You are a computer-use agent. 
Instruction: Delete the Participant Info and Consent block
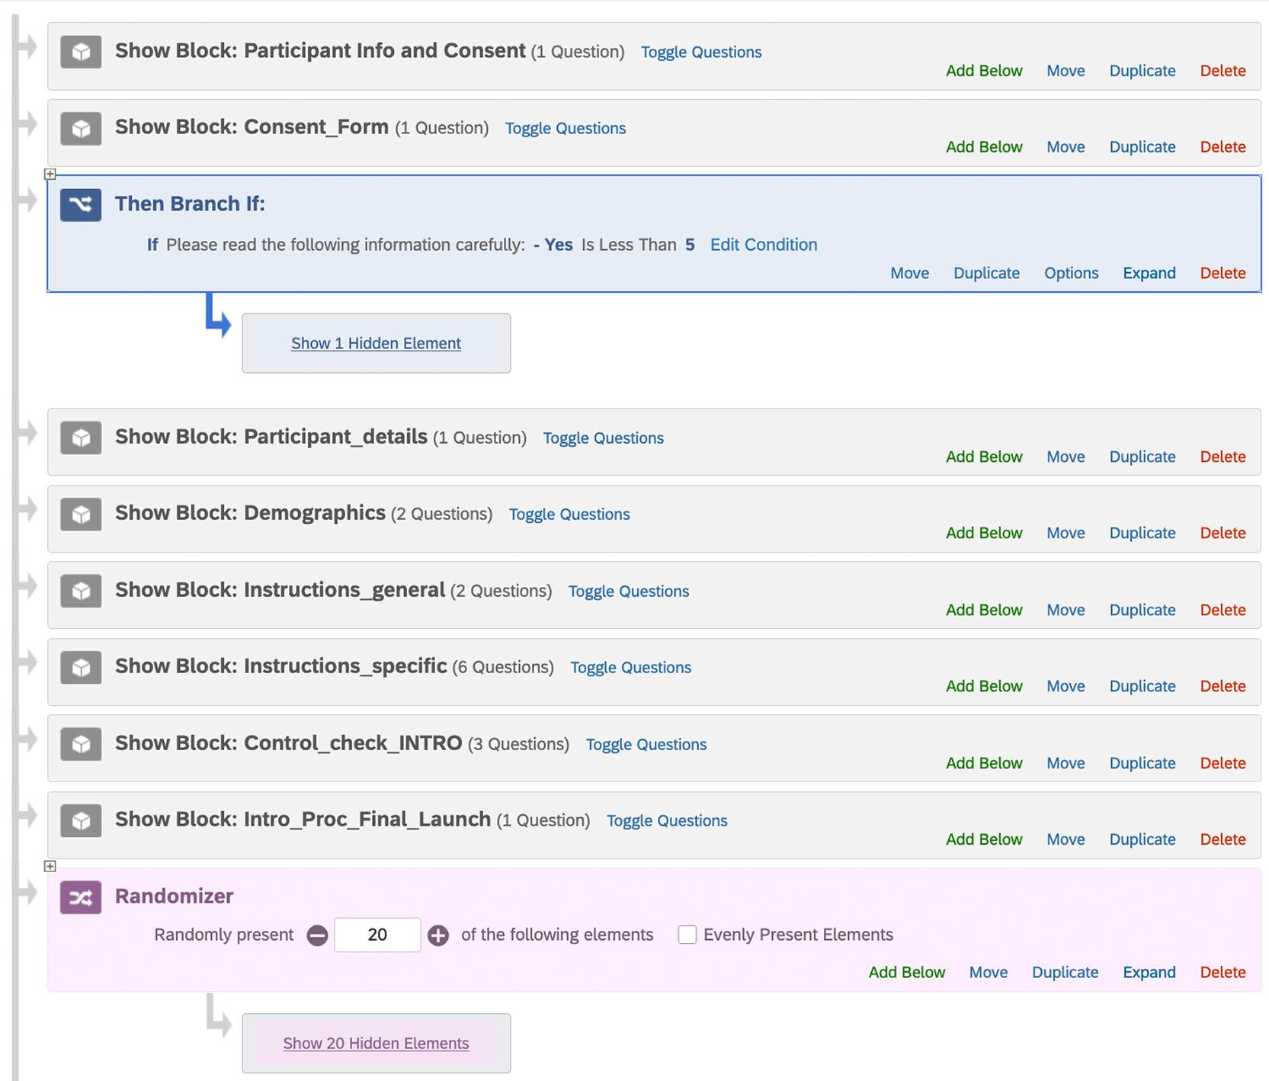(x=1223, y=70)
